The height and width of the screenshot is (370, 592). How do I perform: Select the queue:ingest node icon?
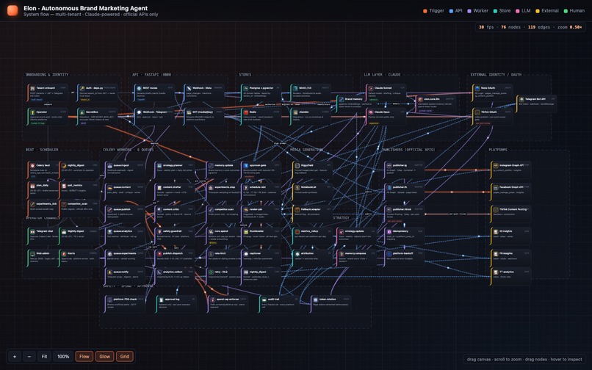tap(110, 165)
